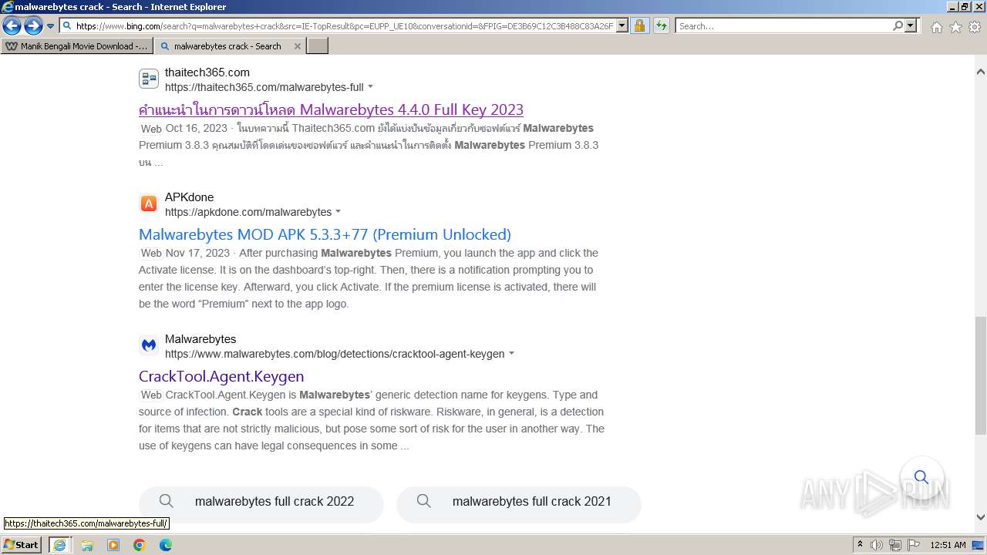Open a new blank tab button
This screenshot has width=987, height=555.
(318, 46)
